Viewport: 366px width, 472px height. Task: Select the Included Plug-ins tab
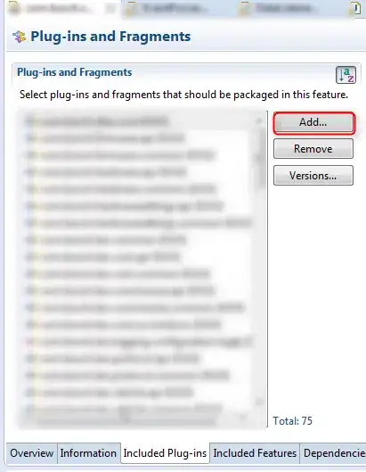click(165, 453)
